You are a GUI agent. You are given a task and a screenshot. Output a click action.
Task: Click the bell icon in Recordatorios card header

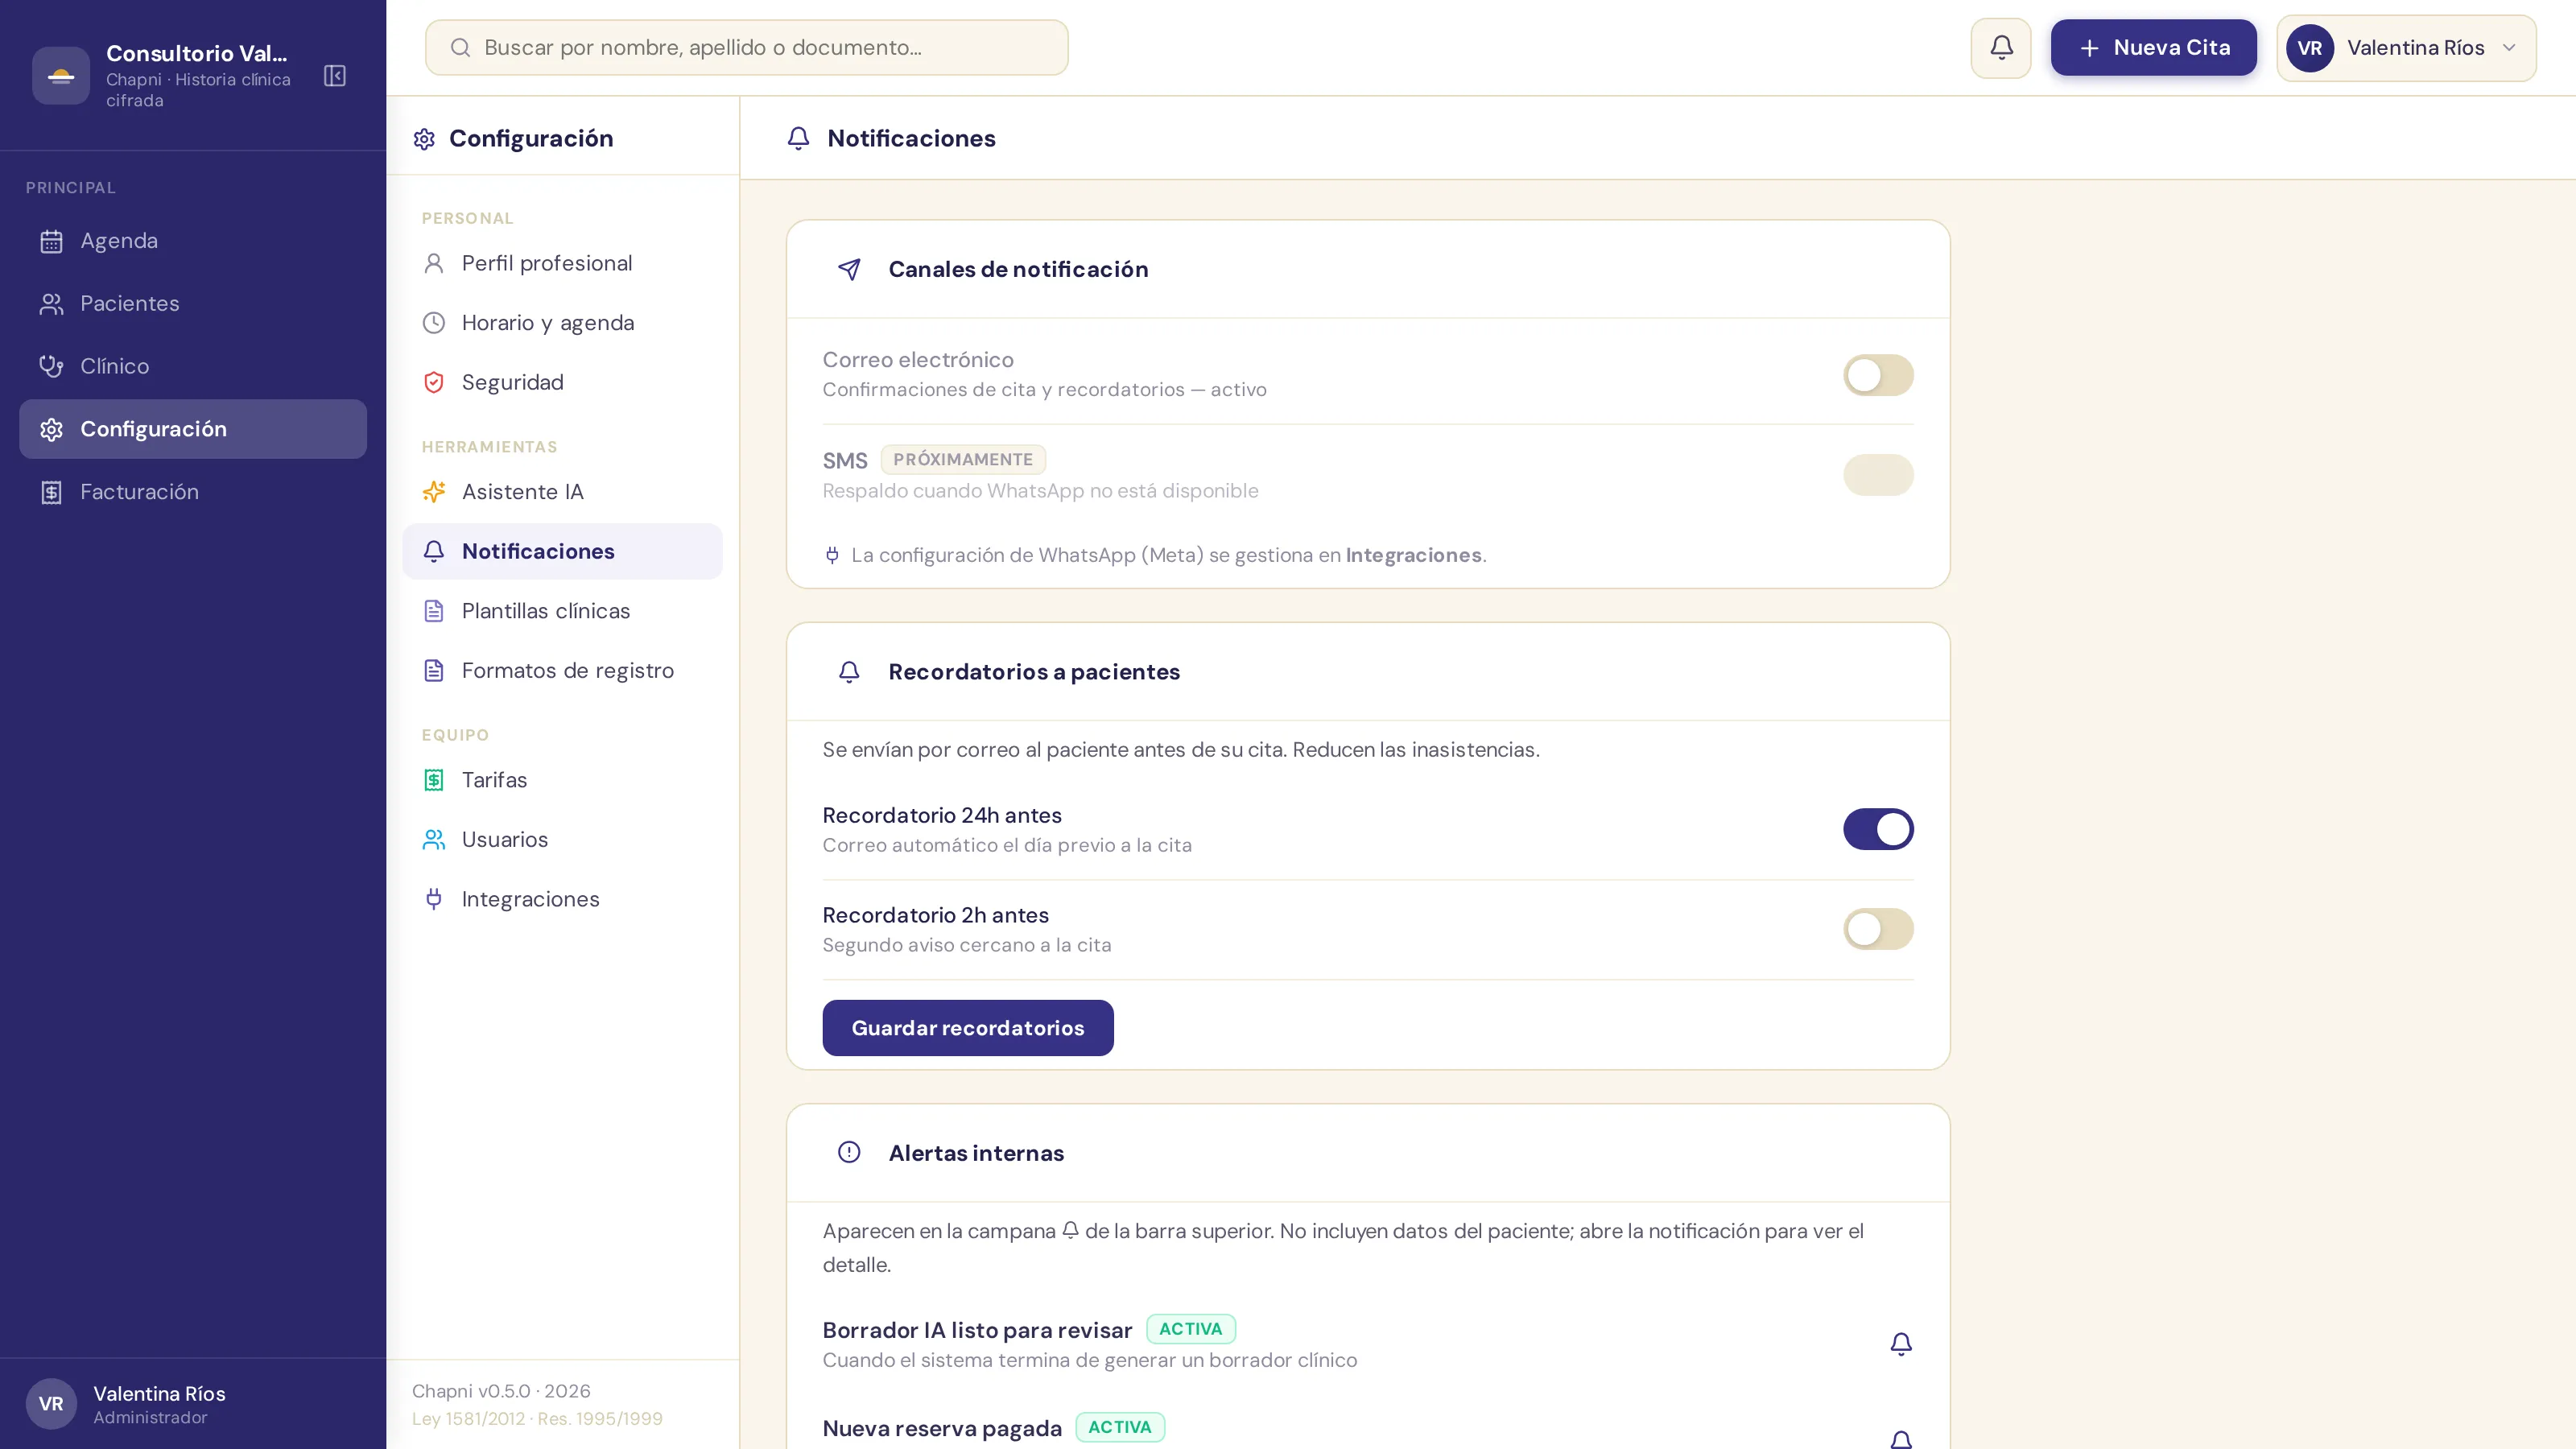coord(849,672)
